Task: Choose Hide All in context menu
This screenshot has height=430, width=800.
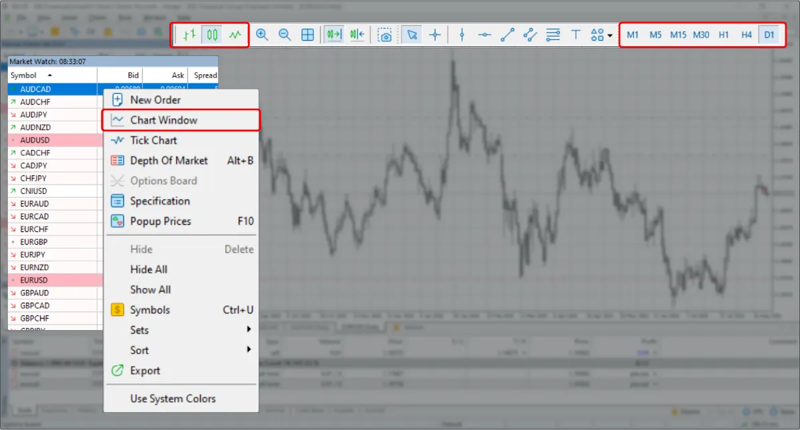Action: coord(181,269)
